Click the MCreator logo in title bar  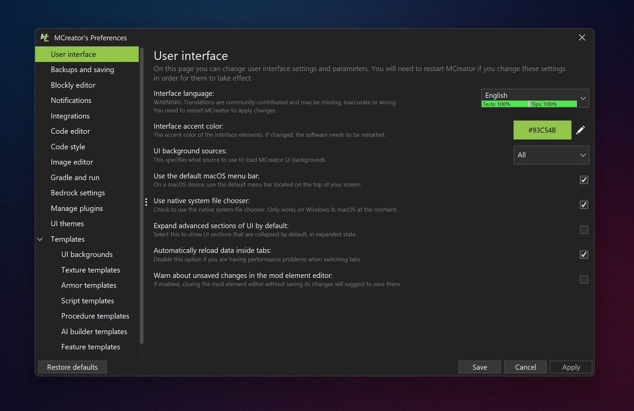point(45,38)
